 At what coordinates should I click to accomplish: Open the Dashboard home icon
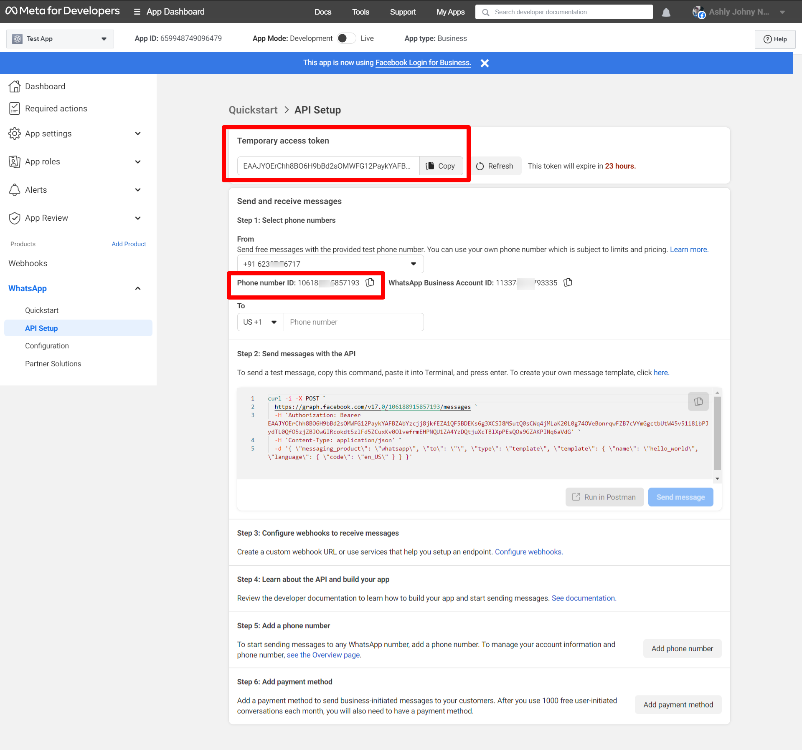(x=14, y=86)
